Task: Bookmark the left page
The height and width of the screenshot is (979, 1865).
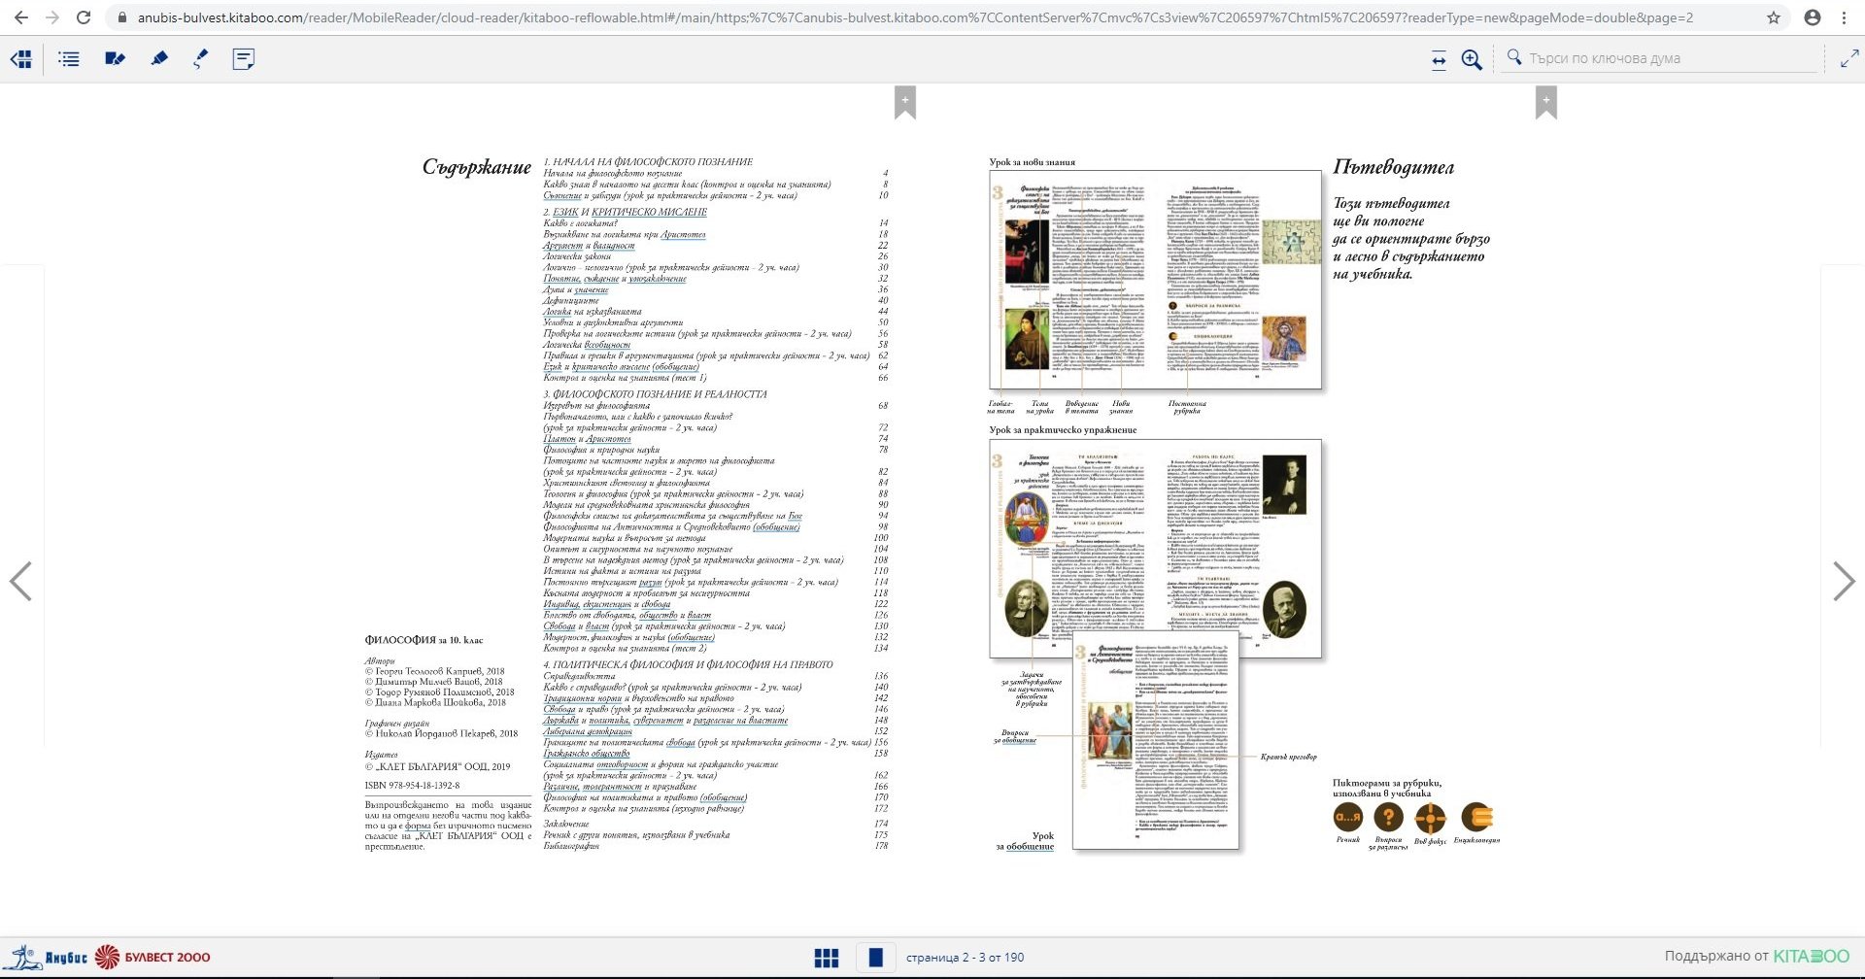Action: coord(904,102)
